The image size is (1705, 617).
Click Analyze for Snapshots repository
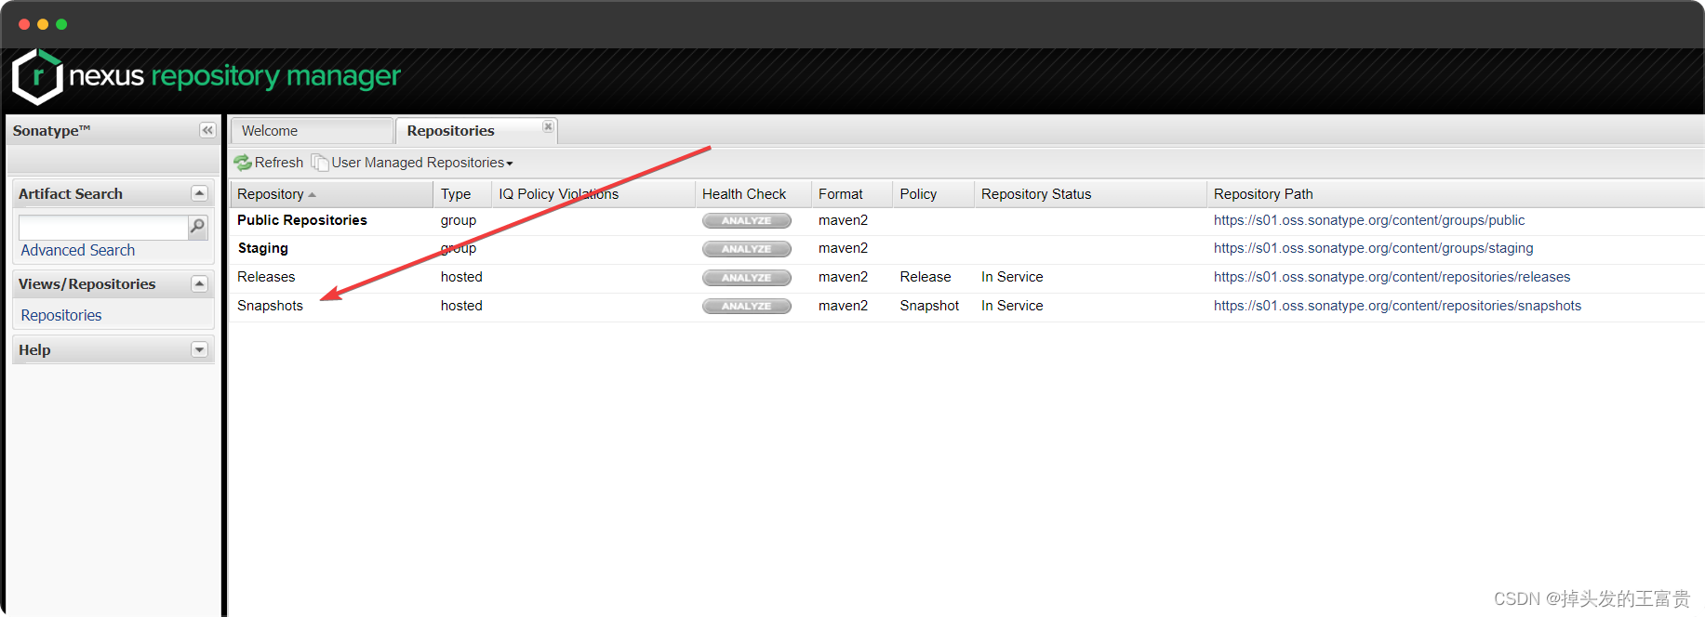point(747,306)
